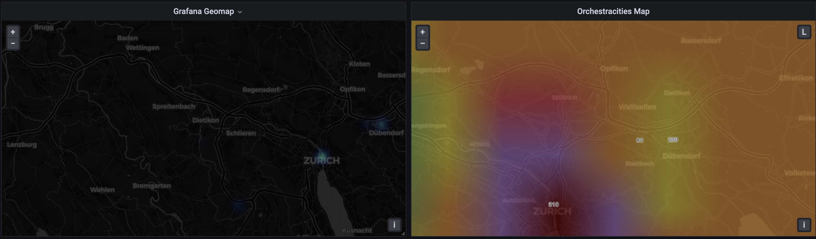The height and width of the screenshot is (239, 816).
Task: Click the Bassersdorf label on Orchestracities Map
Action: click(701, 40)
